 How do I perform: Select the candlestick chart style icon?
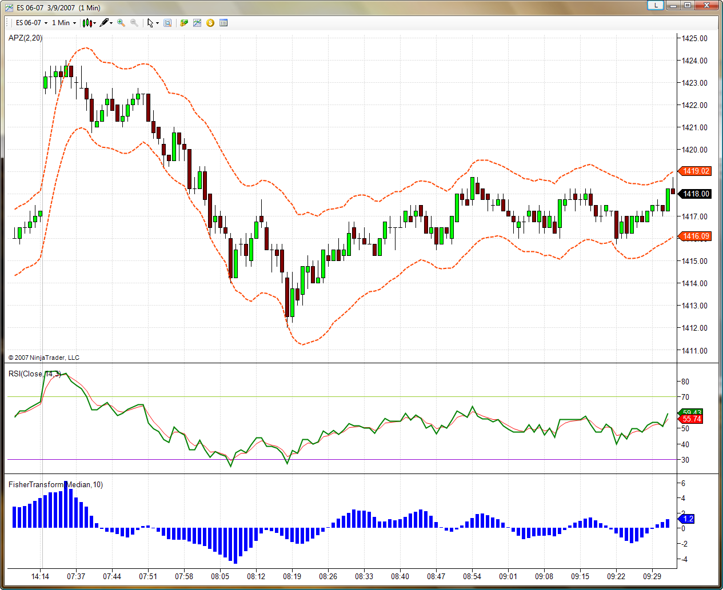click(x=87, y=23)
